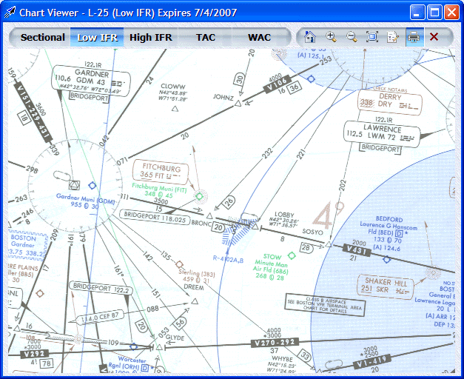
Task: Click the FITCHBURG 365 FIT beacon label
Action: [x=161, y=172]
